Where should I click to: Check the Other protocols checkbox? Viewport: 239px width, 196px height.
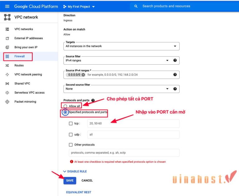71,145
